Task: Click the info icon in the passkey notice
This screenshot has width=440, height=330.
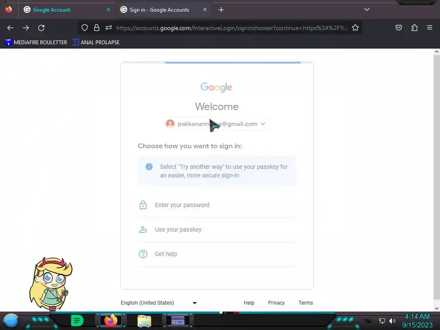Action: [x=149, y=167]
